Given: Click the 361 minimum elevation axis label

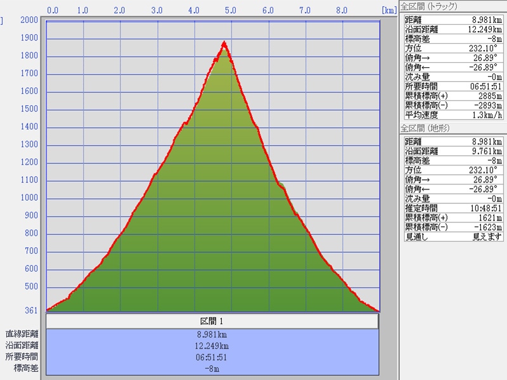Looking at the screenshot, I should pos(30,310).
